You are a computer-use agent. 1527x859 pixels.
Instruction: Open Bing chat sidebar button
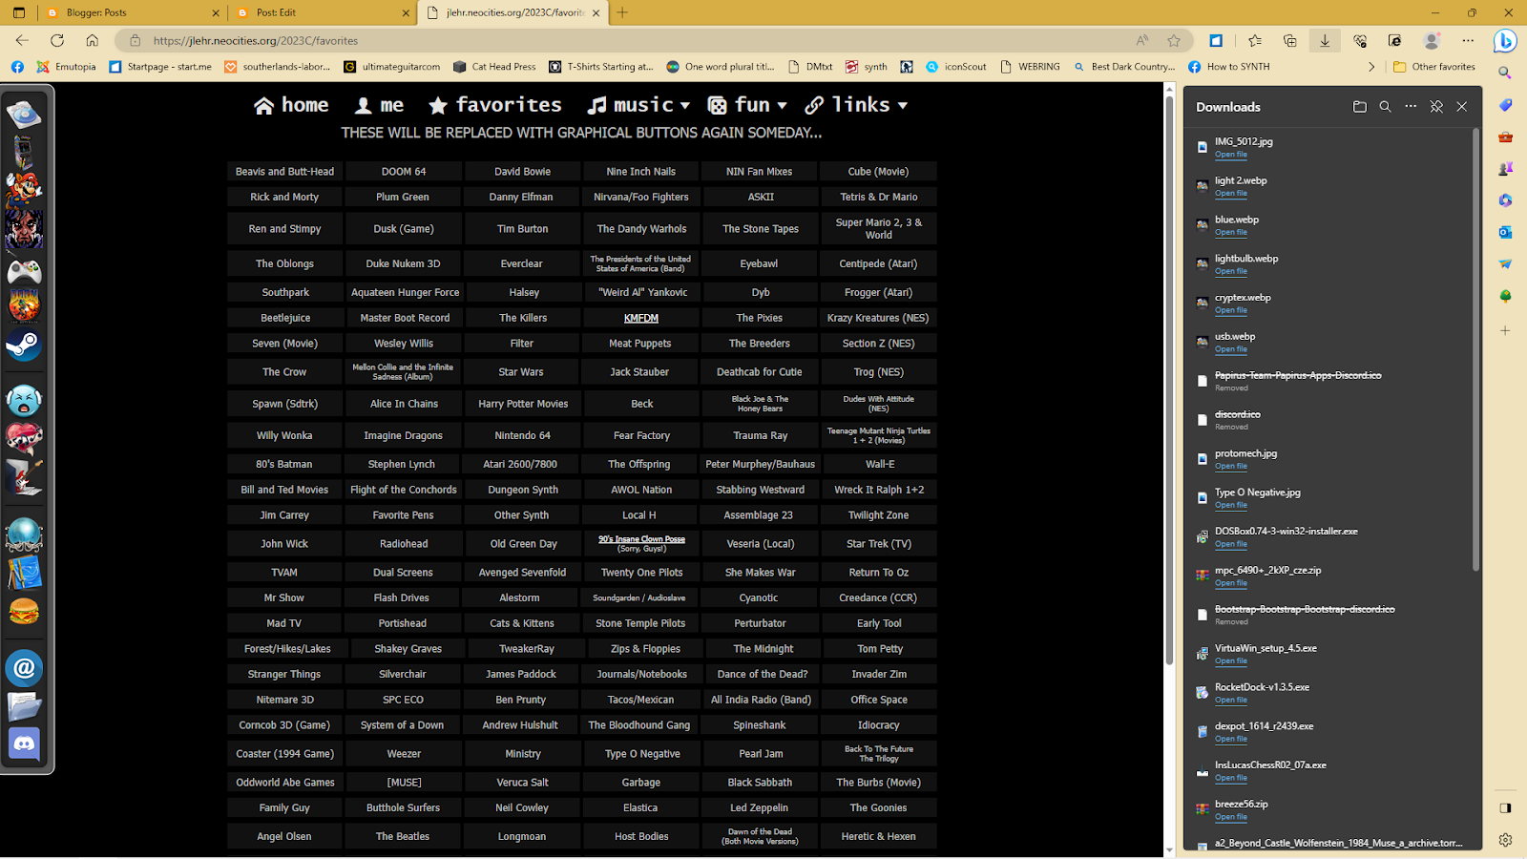coord(1505,41)
